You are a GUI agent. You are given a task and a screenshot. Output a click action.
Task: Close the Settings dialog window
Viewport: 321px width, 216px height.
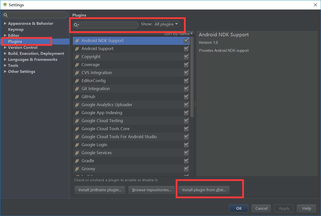[x=315, y=5]
